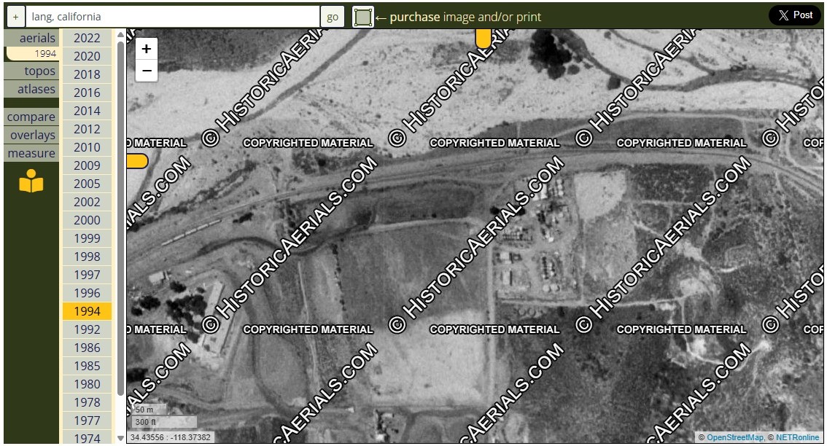Open the overlays menu
The image size is (827, 446).
(x=33, y=135)
